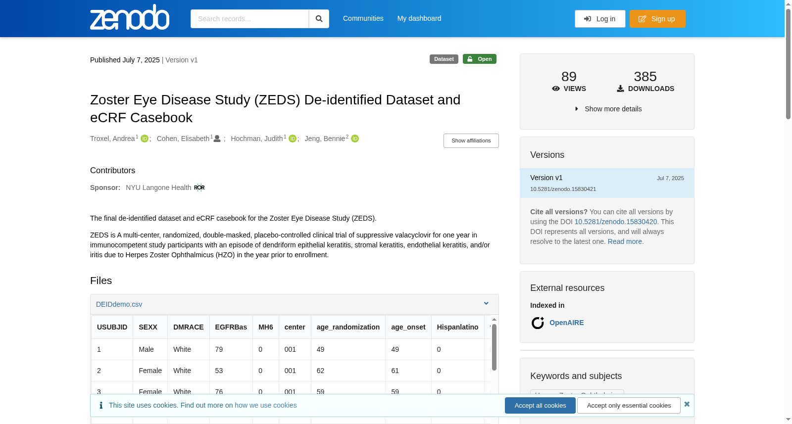Screen dimensions: 792x424
Task: Open Troxel, Andrea's ORCID icon
Action: (145, 139)
